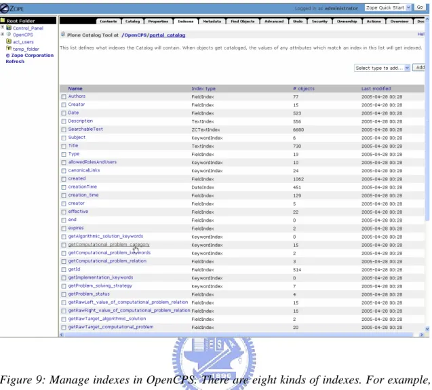
Task: Select the Title index checkbox
Action: 64,146
